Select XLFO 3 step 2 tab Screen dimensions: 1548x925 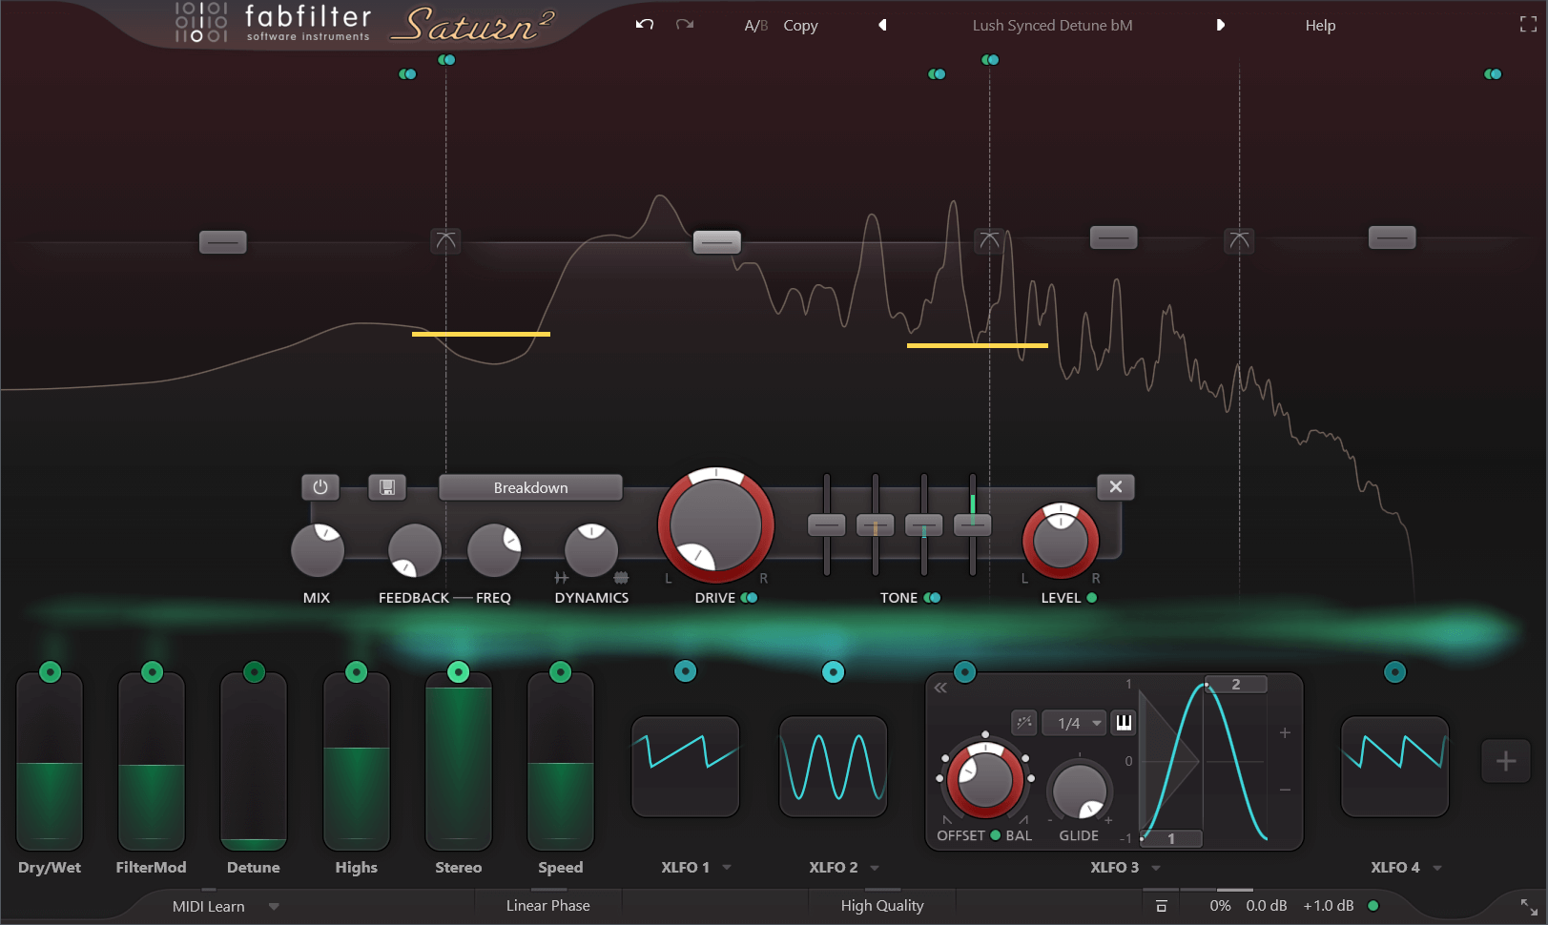coord(1236,684)
